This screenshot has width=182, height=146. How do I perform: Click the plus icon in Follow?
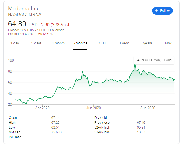click(157, 11)
